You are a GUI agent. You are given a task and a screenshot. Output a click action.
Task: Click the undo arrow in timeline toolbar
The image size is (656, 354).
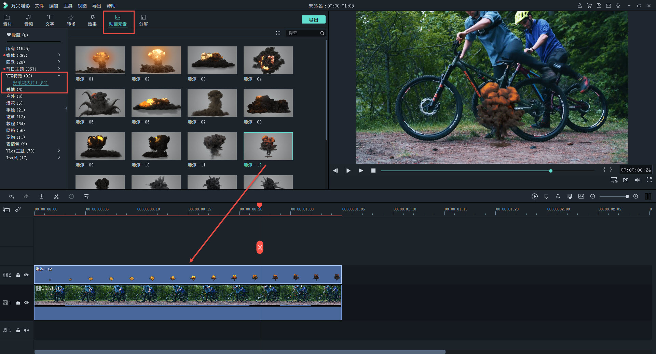[x=11, y=196]
